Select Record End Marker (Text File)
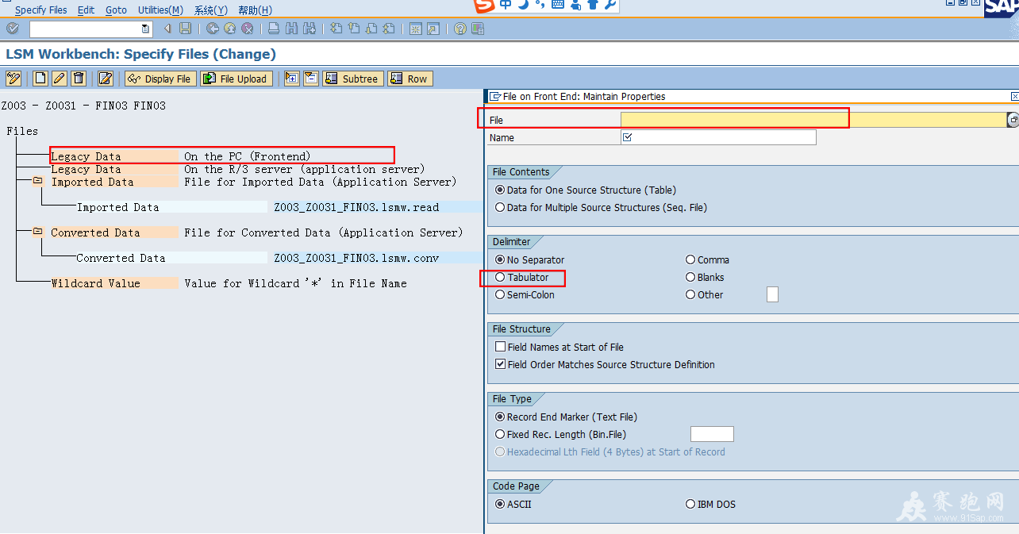Screen dimensions: 1019x534 (566, 417)
